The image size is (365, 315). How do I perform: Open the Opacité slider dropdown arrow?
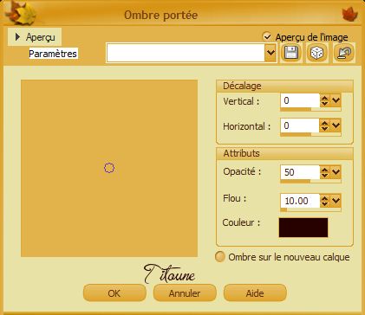click(336, 172)
